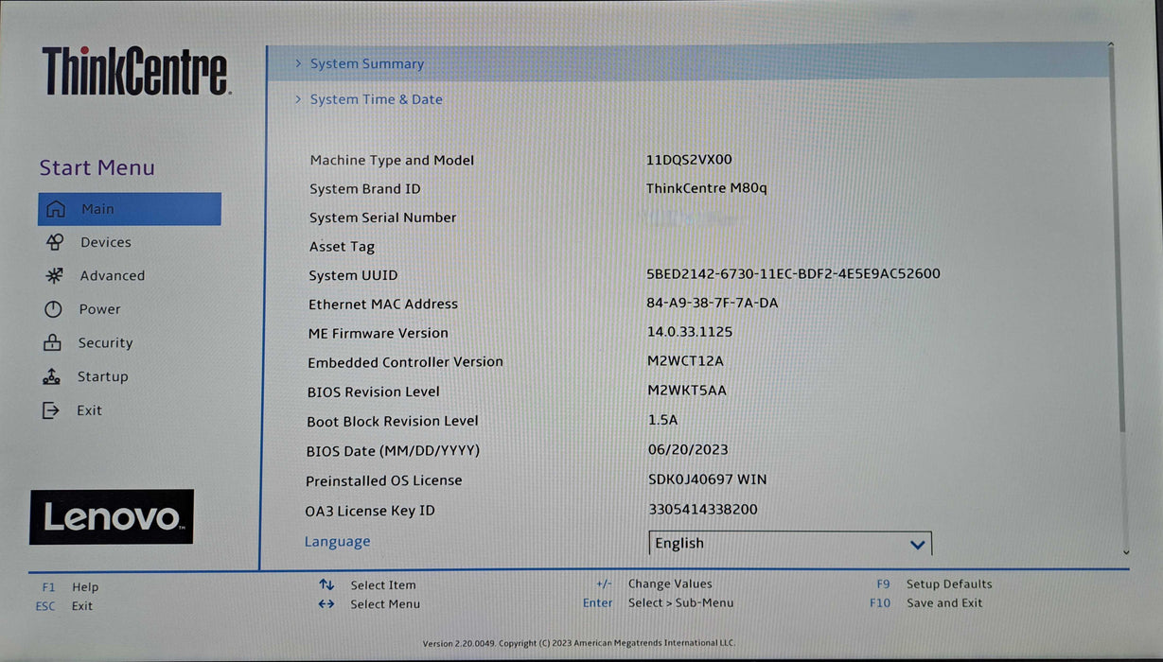Click the System UUID value

point(793,274)
